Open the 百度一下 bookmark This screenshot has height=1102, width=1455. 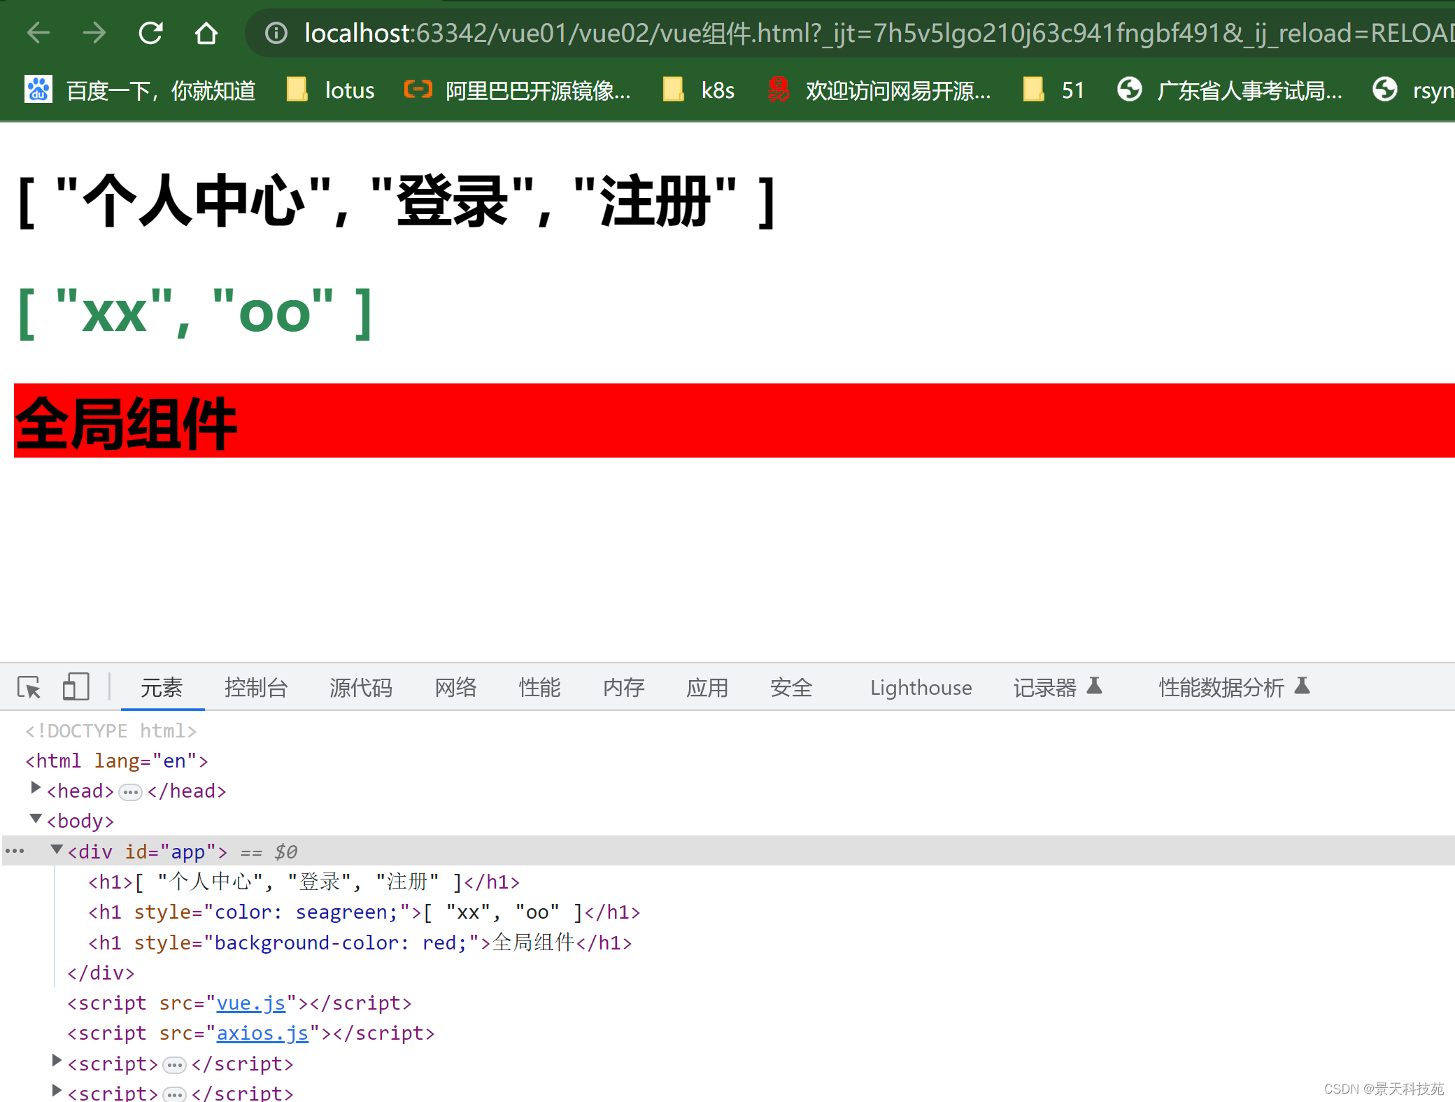point(140,90)
